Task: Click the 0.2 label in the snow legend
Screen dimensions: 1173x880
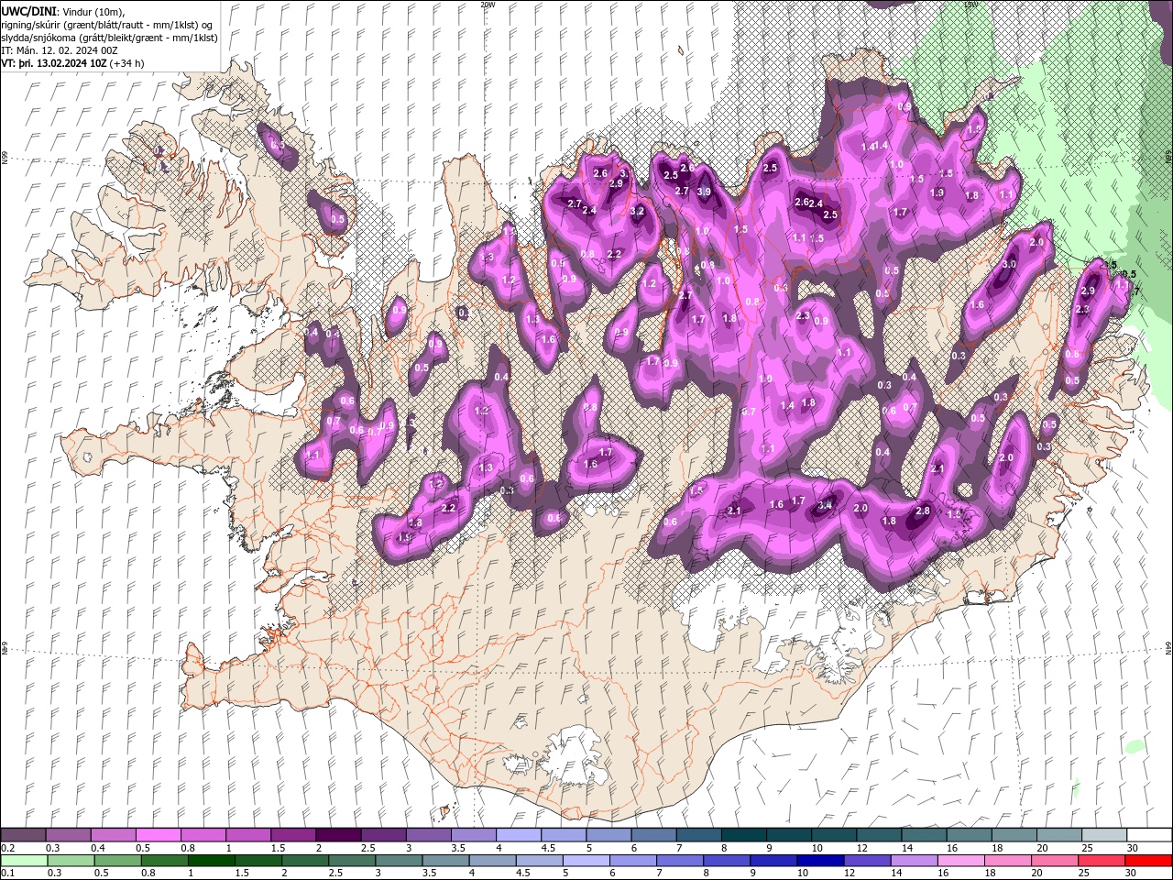Action: [8, 848]
